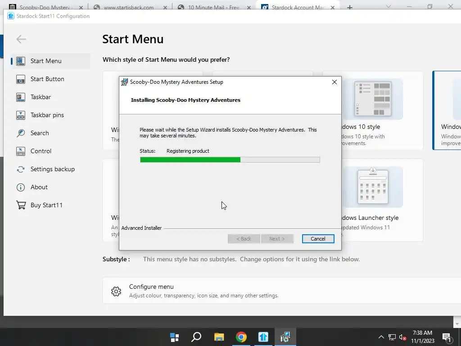Click the muted volume tray icon
This screenshot has height=346, width=461.
coord(403,337)
